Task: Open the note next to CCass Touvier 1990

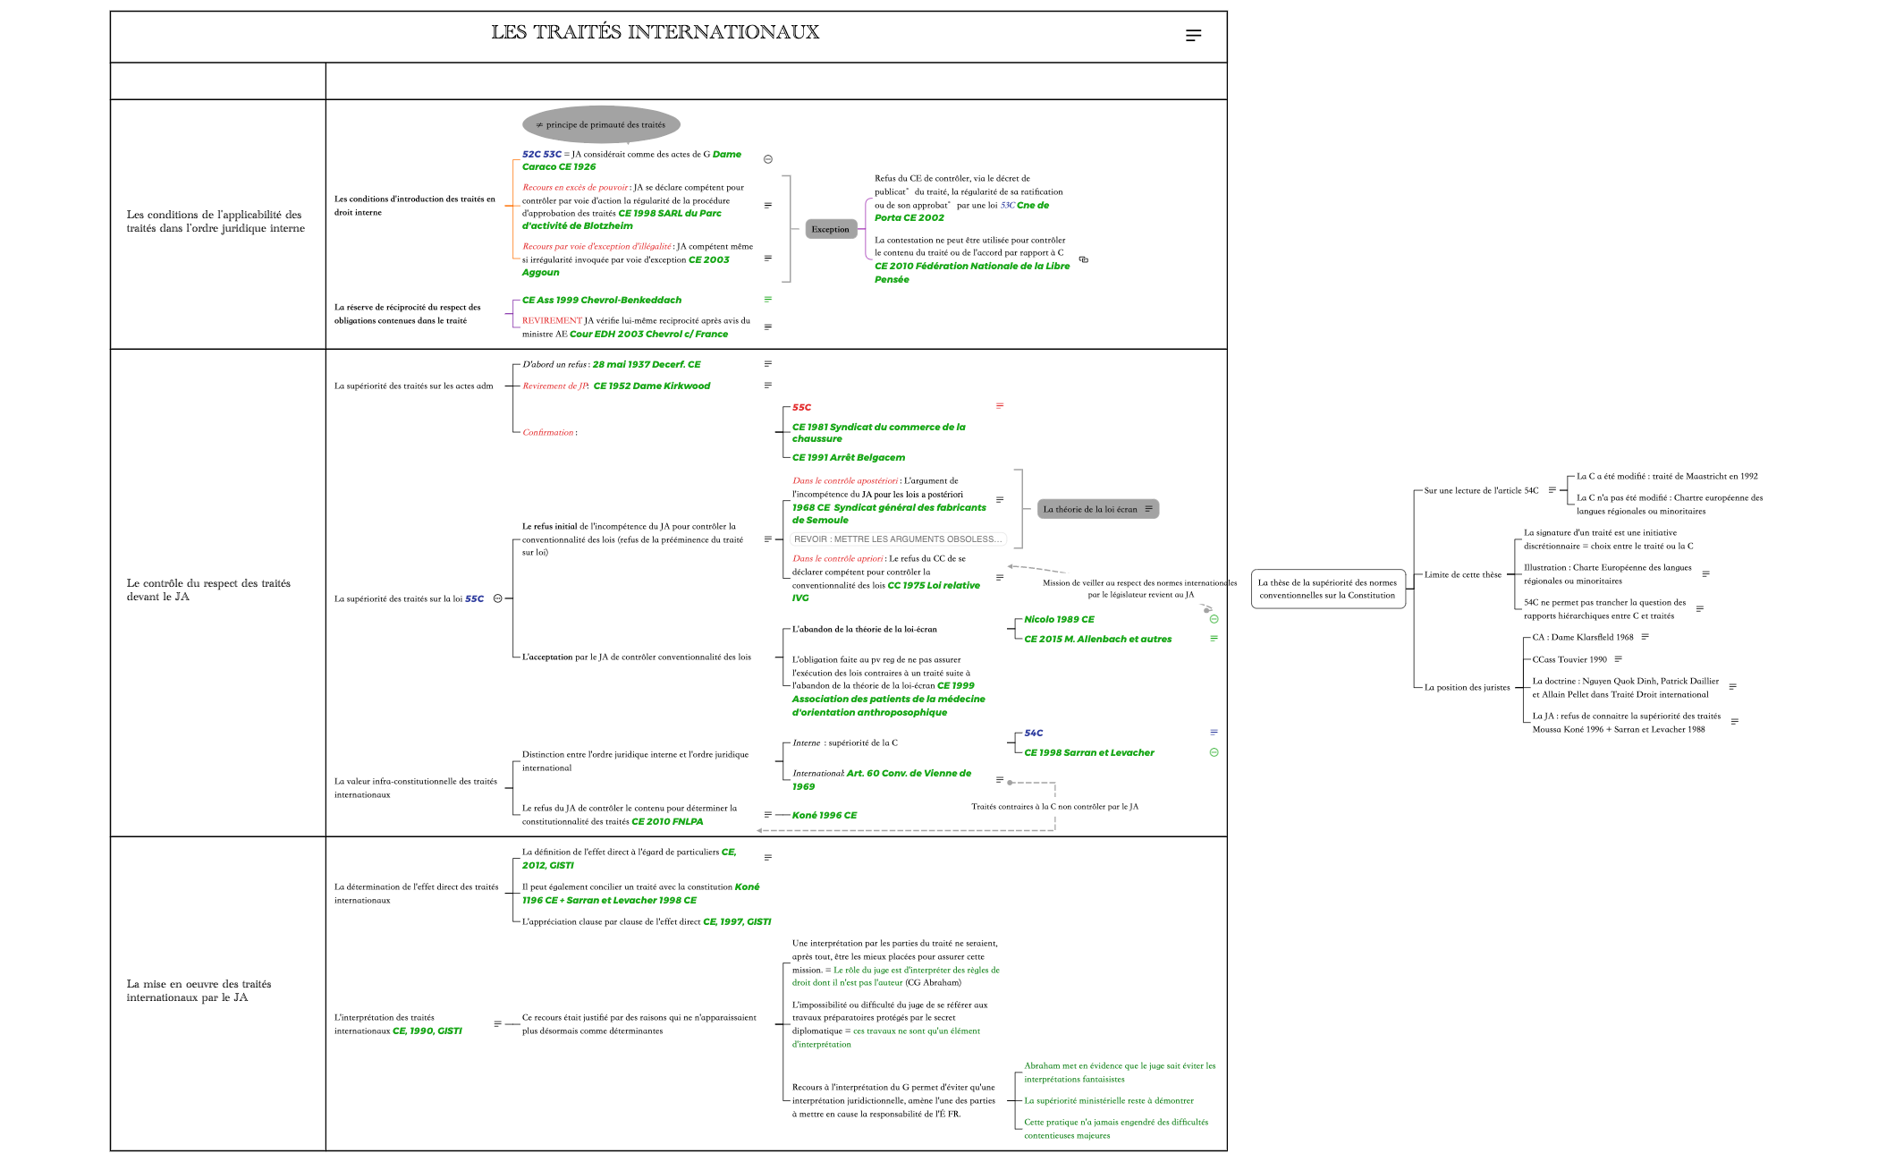Action: tap(1618, 659)
